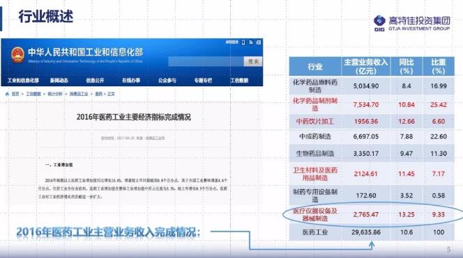Click the search input field
Image resolution: width=463 pixels, height=258 pixels.
coord(206,62)
